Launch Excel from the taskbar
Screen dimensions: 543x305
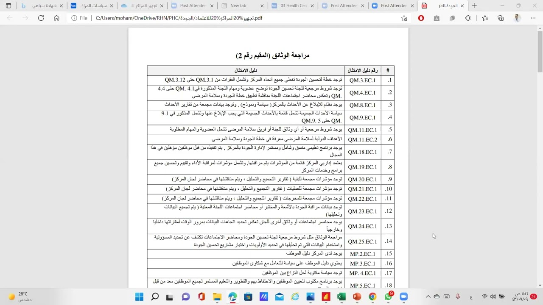341,297
